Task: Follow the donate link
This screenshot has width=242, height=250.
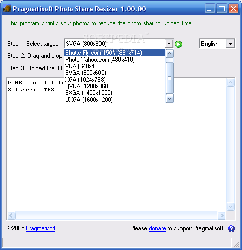Action: point(157,228)
